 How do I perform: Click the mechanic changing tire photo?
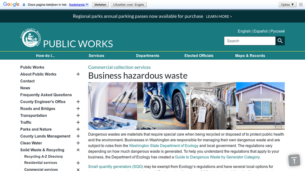tap(161, 106)
